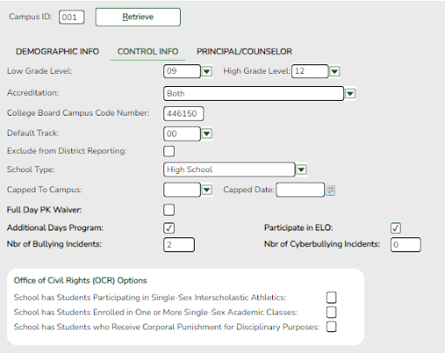Expand the High Grade Level dropdown arrow
This screenshot has width=445, height=353.
[x=335, y=71]
